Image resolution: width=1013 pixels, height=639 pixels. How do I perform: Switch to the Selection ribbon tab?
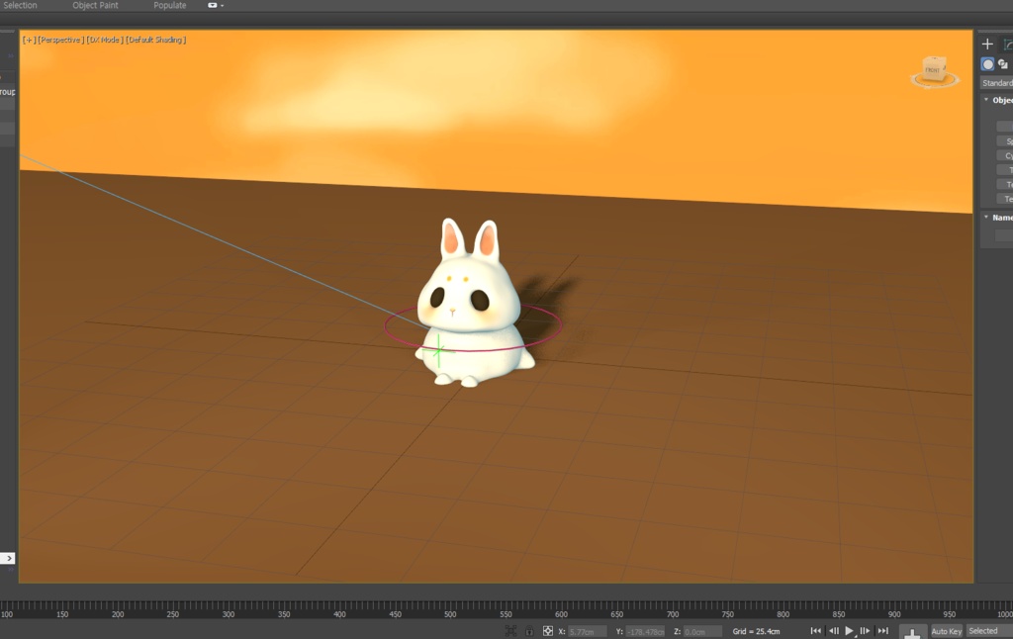[x=20, y=5]
